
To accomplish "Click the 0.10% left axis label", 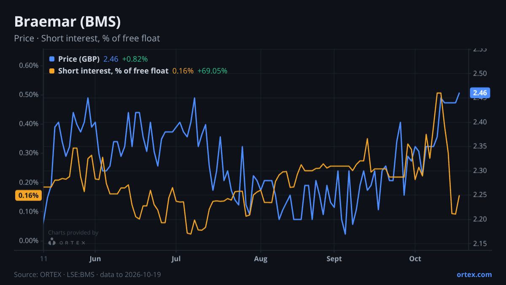I will tap(29, 212).
